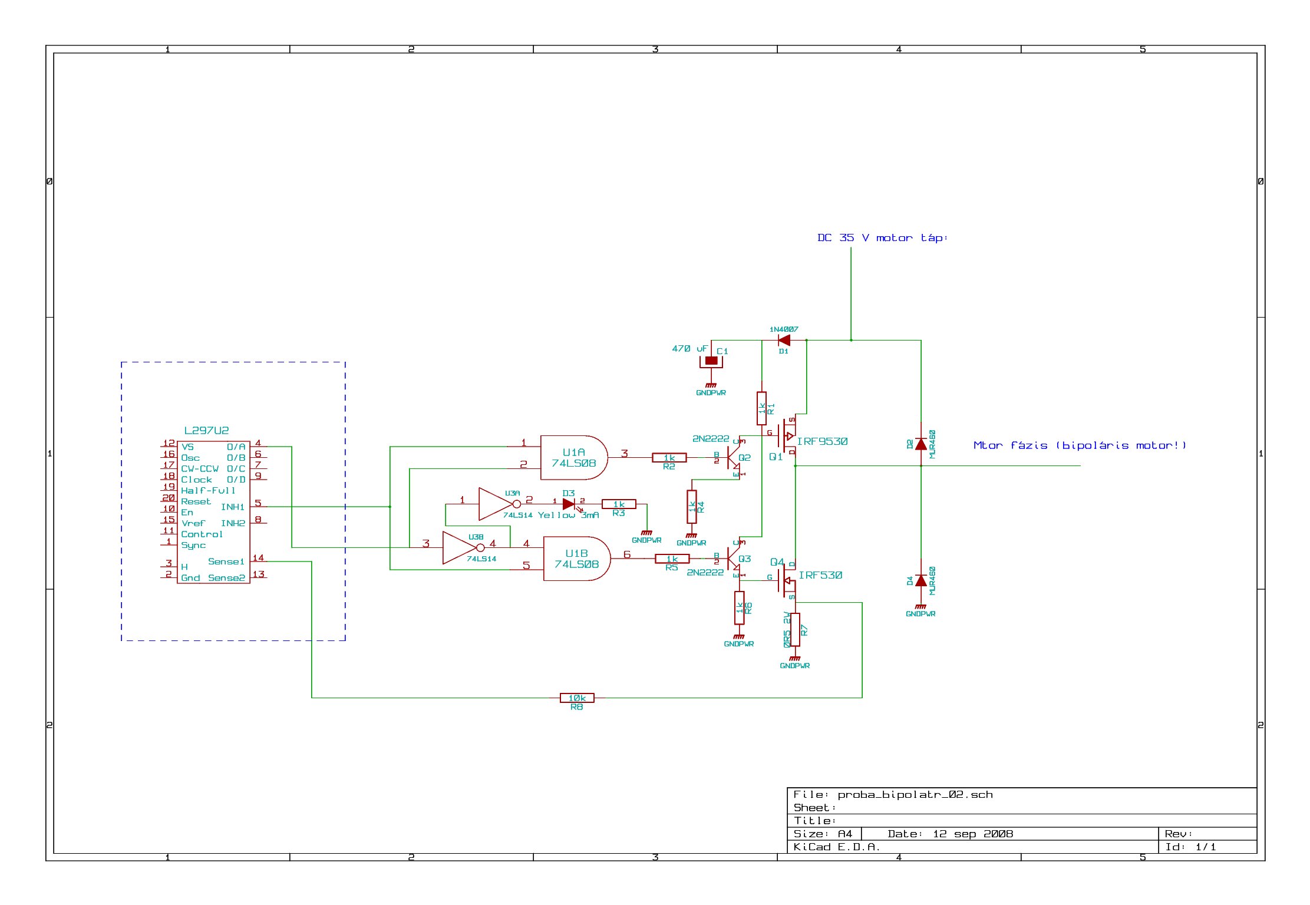
Task: Click the D3 yellow LED symbol
Action: pyautogui.click(x=568, y=504)
